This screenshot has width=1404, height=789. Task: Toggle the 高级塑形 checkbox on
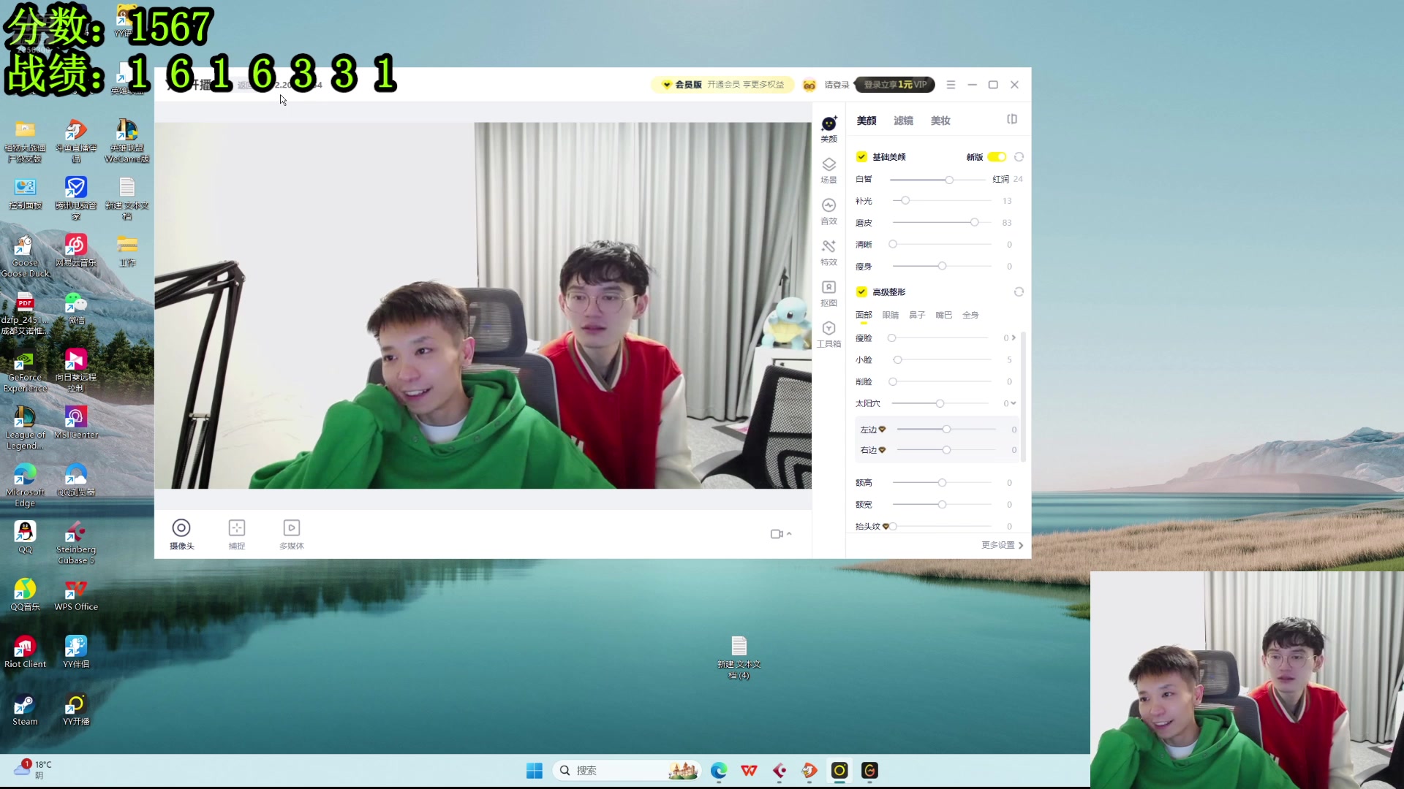[x=861, y=291]
